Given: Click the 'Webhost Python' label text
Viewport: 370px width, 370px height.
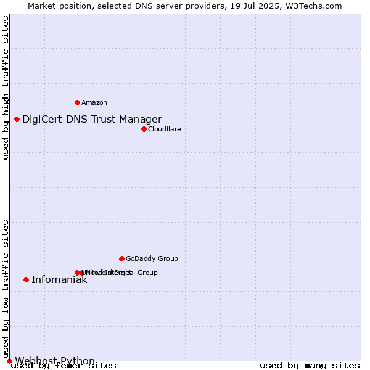Looking at the screenshot, I should tap(55, 361).
